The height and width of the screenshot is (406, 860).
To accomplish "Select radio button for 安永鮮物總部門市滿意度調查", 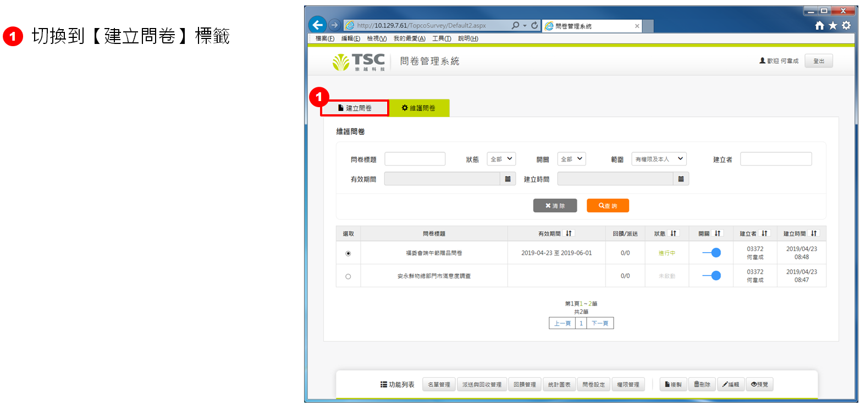I will coord(348,276).
